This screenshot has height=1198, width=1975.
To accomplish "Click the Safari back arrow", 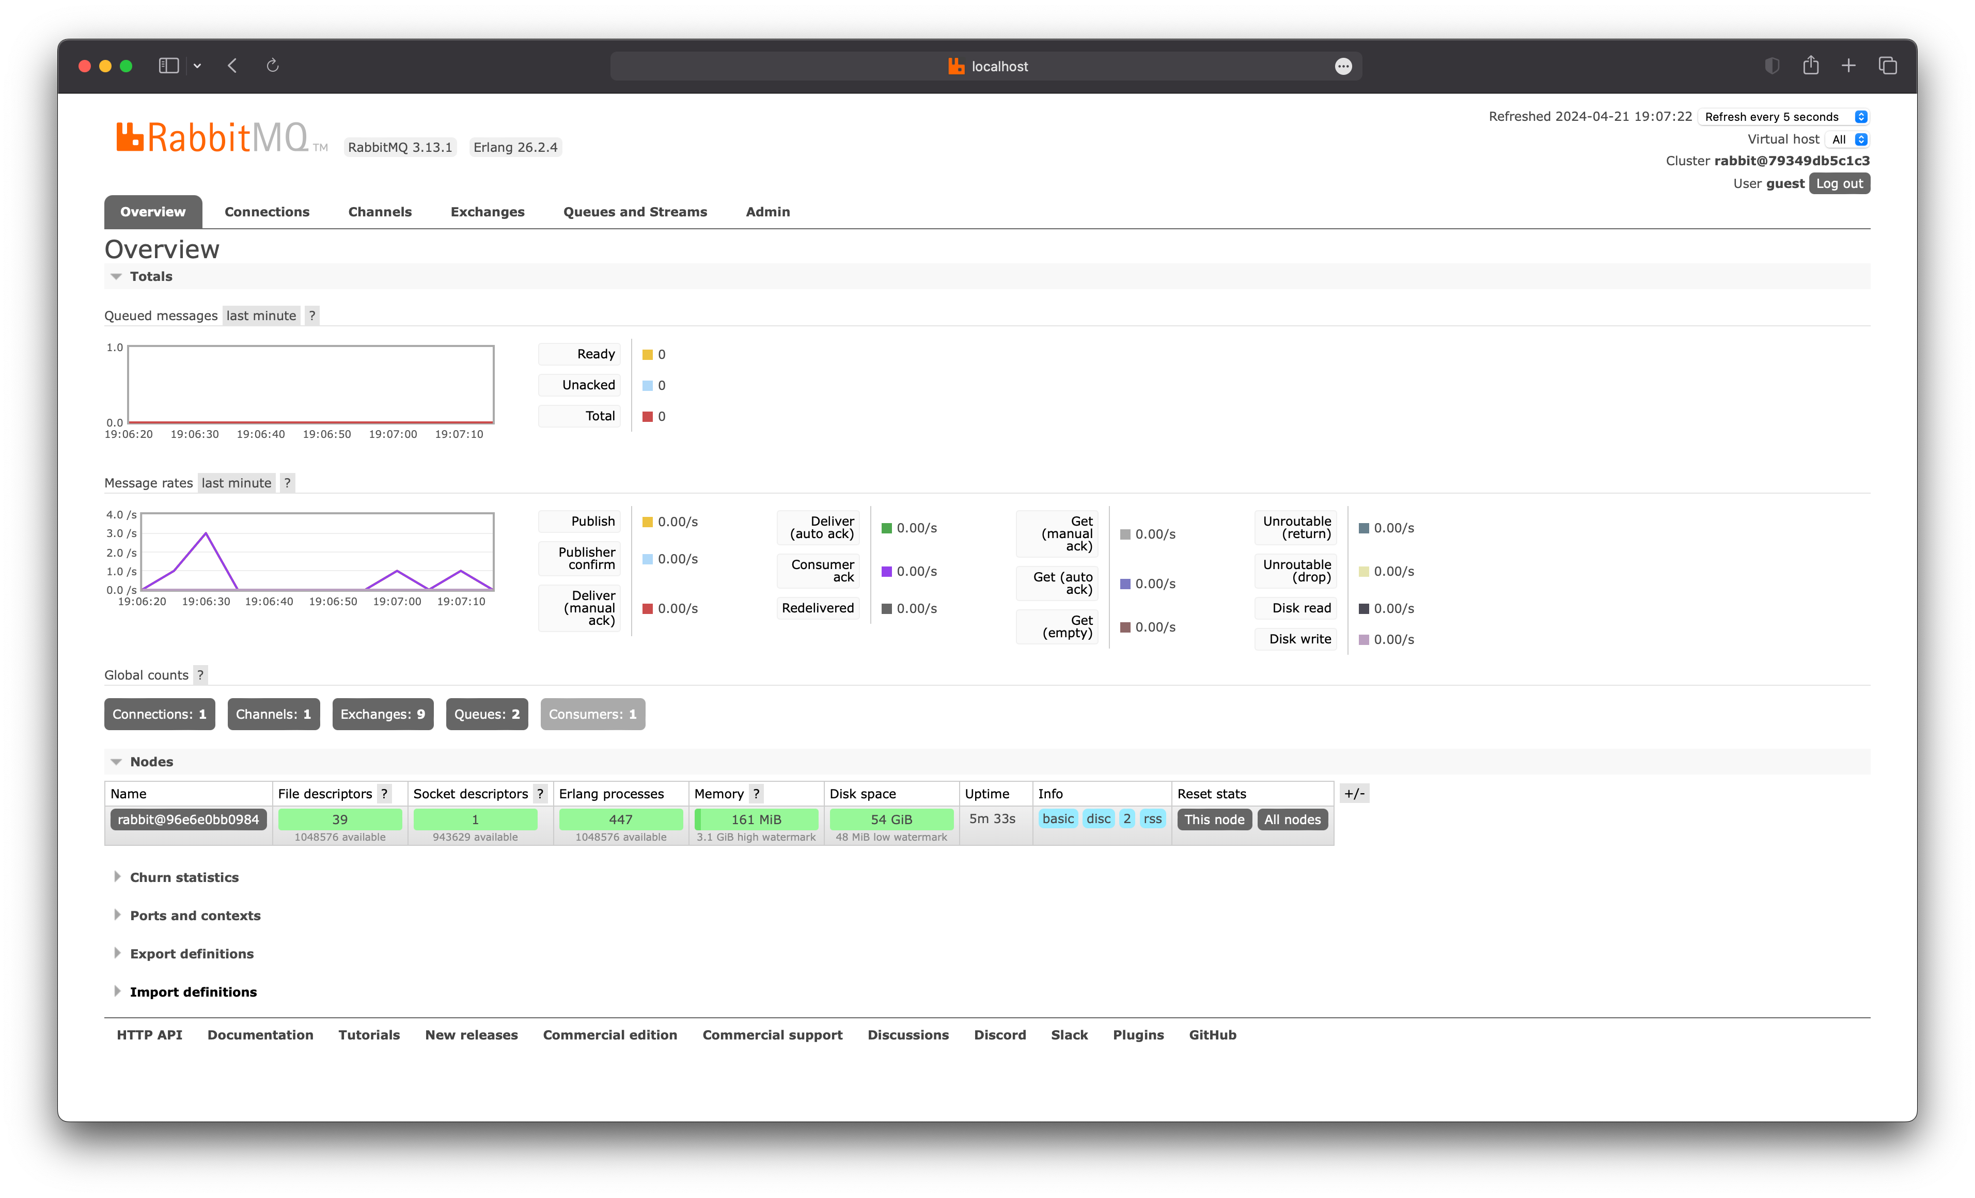I will pyautogui.click(x=232, y=66).
